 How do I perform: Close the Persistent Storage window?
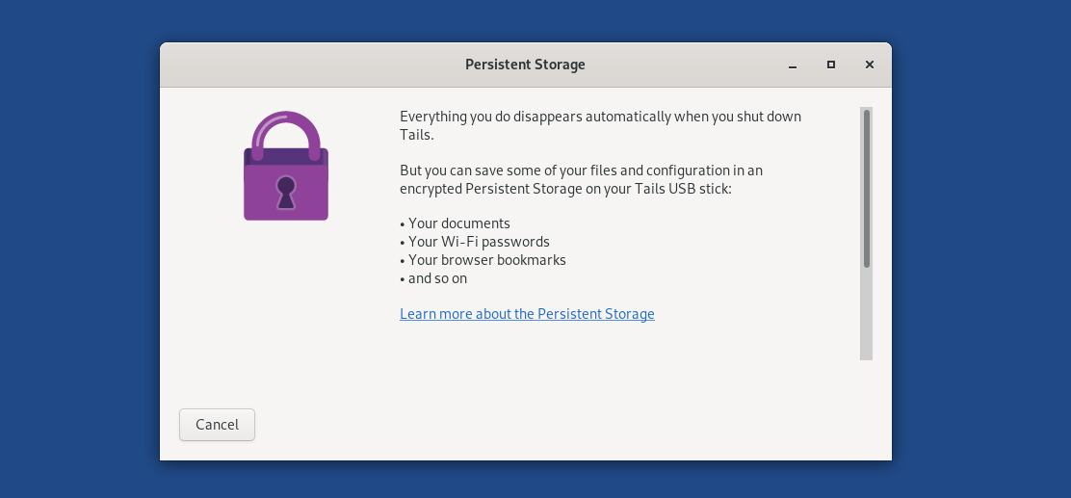870,65
